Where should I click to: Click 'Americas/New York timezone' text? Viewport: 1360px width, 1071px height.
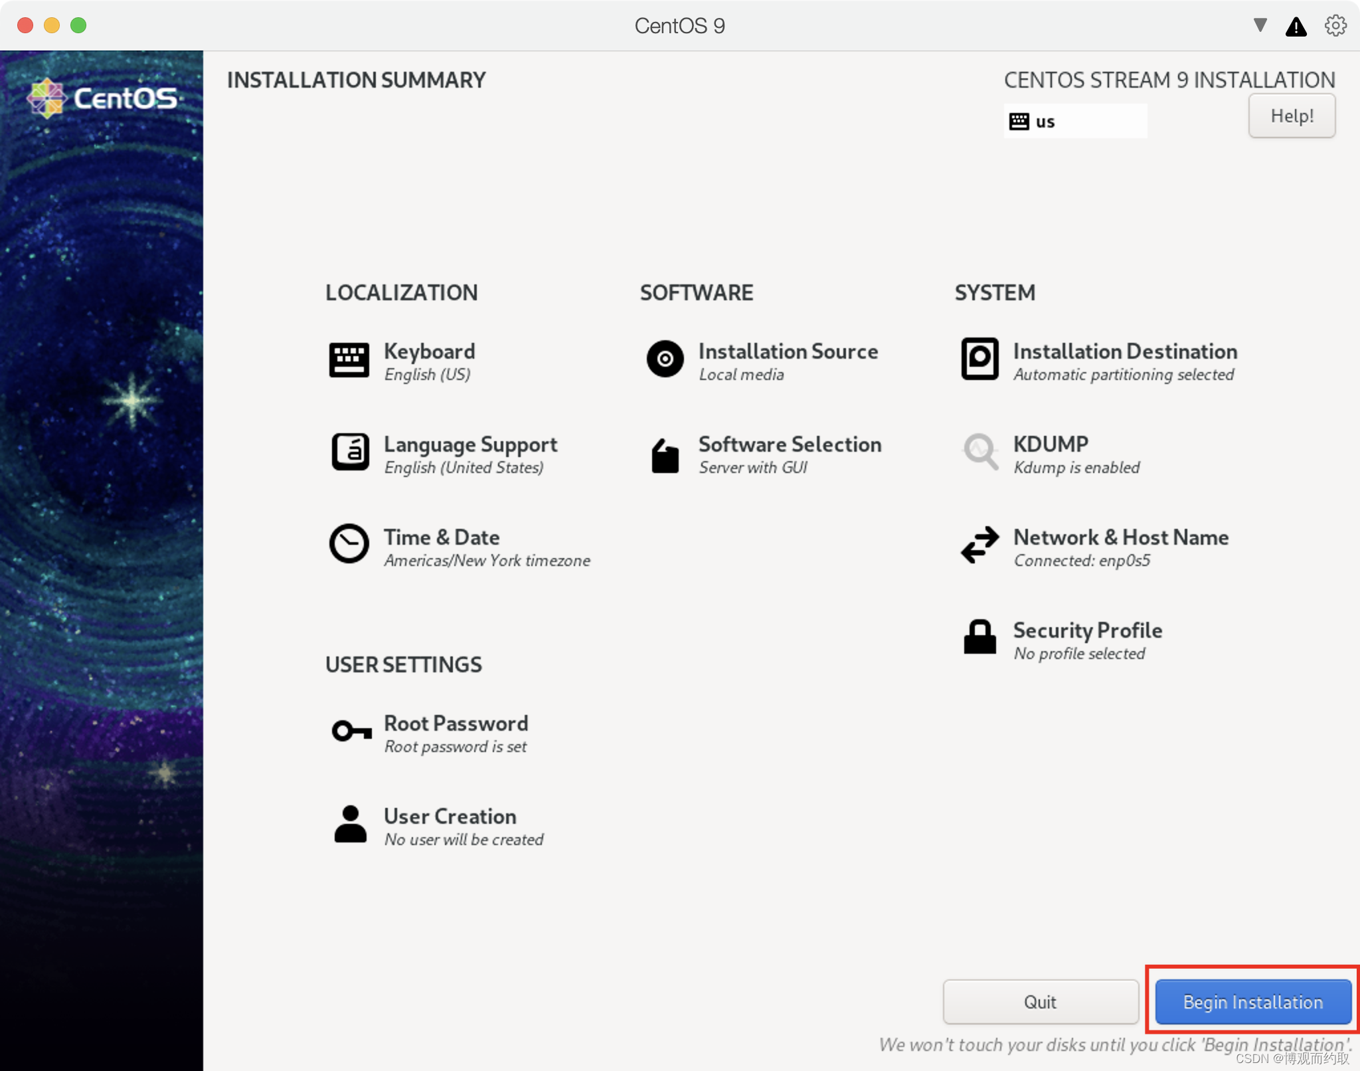coord(487,561)
